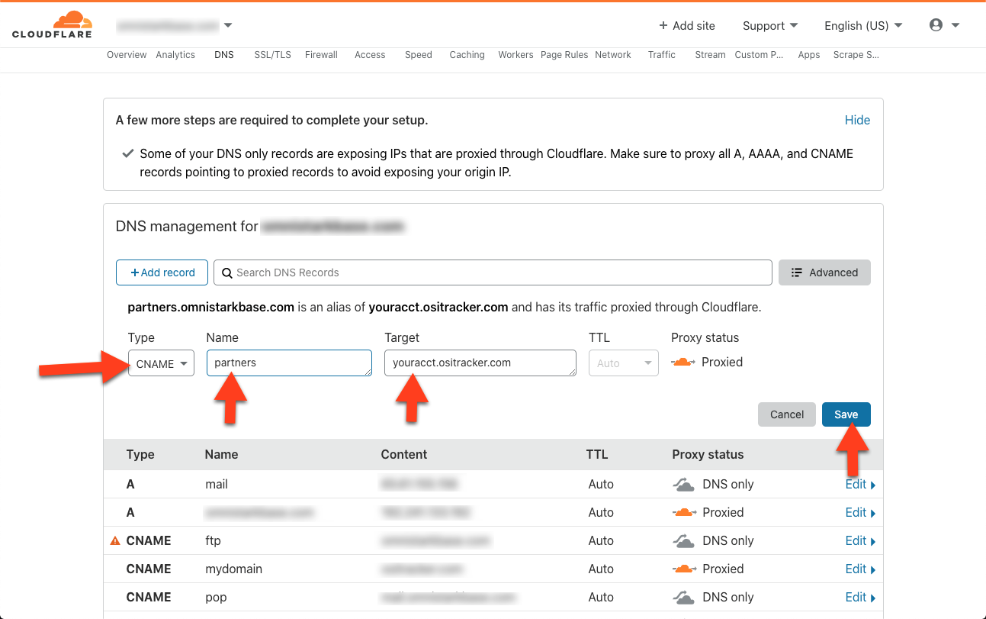Switch to the Network tab
Screen dimensions: 986x619
[613, 55]
